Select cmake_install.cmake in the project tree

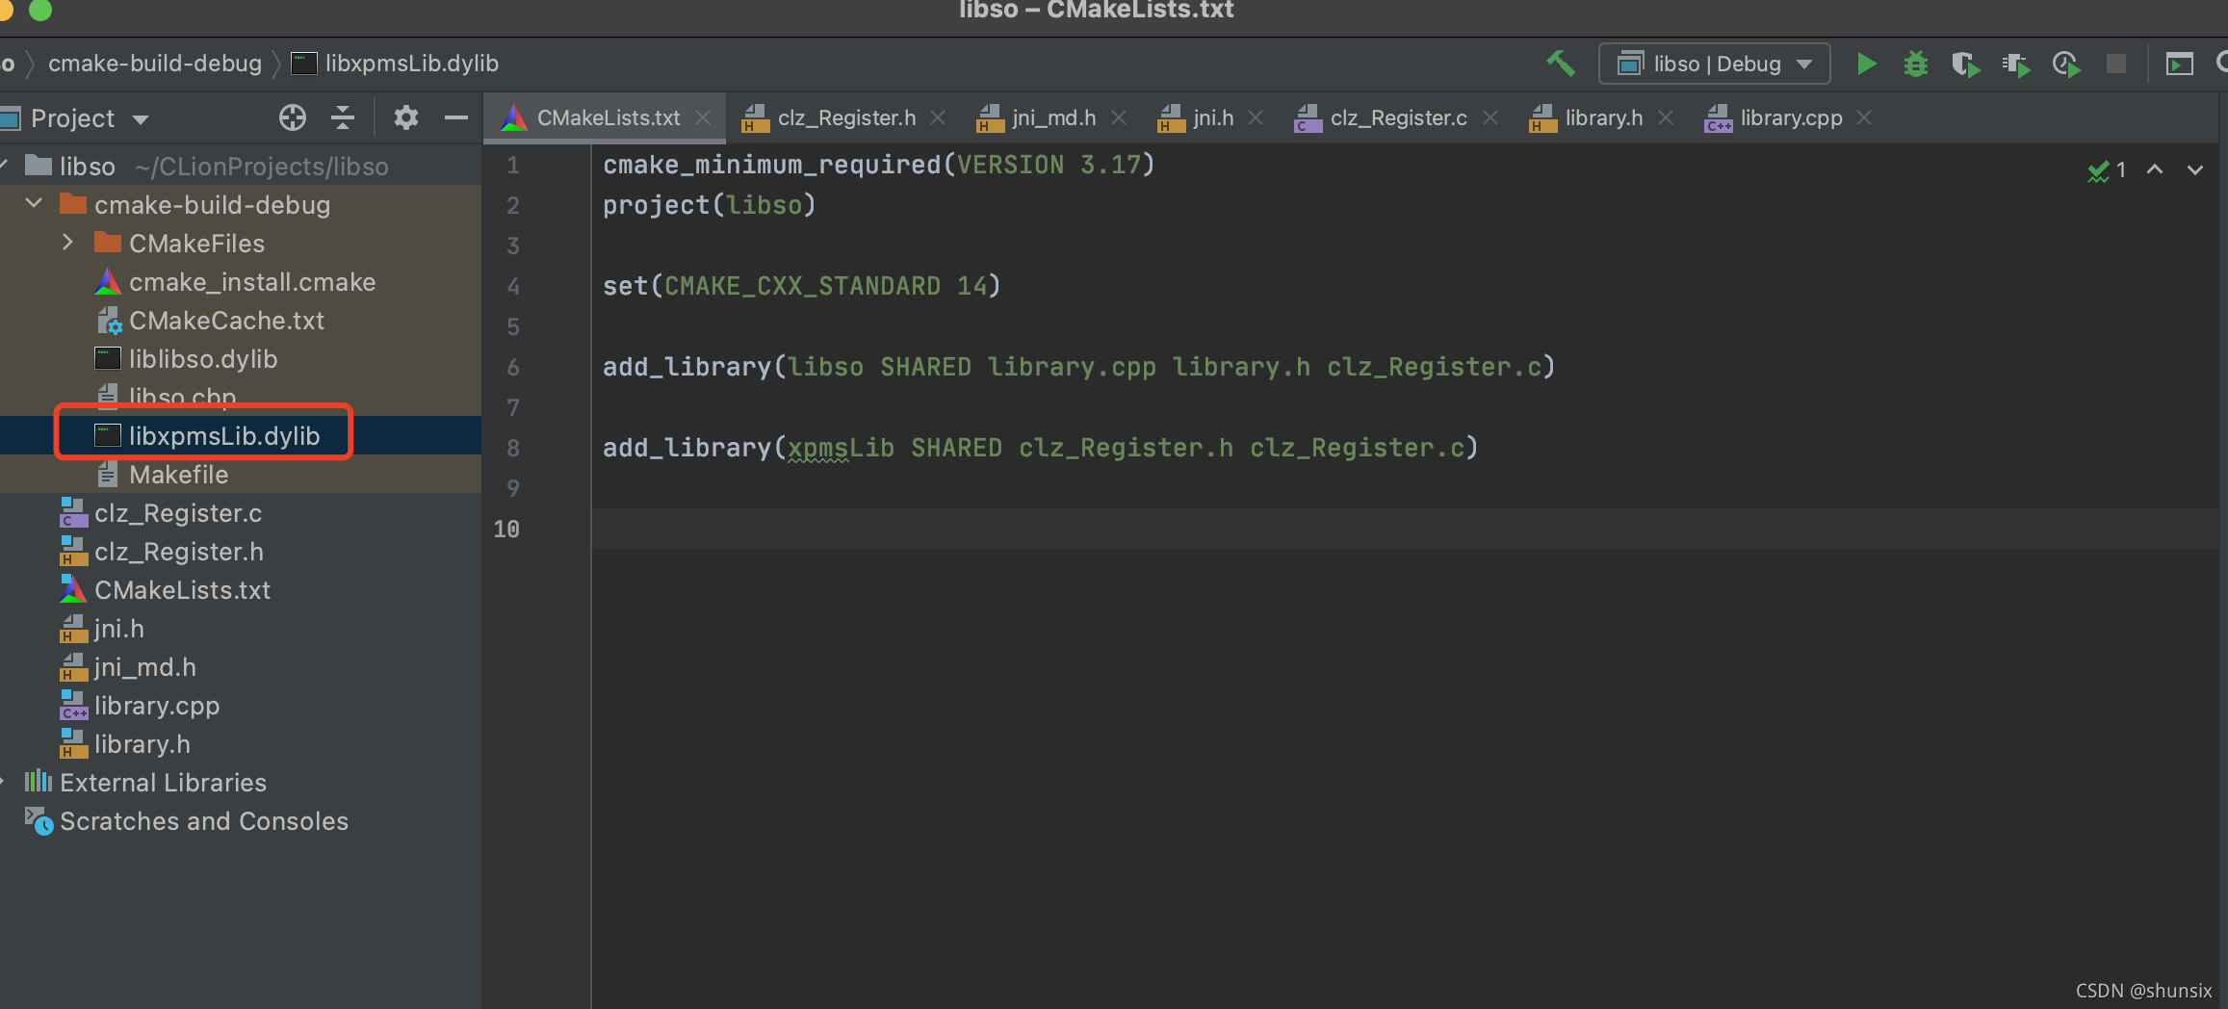[x=241, y=282]
